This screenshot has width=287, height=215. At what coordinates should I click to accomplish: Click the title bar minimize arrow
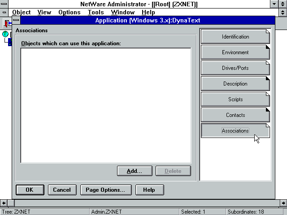(274, 4)
